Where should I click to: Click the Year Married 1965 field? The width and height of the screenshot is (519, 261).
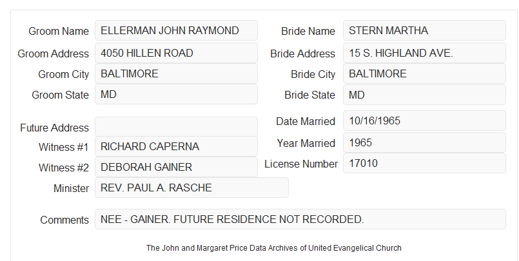click(424, 142)
